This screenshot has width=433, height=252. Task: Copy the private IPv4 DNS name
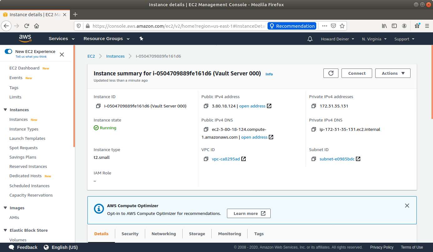(314, 130)
